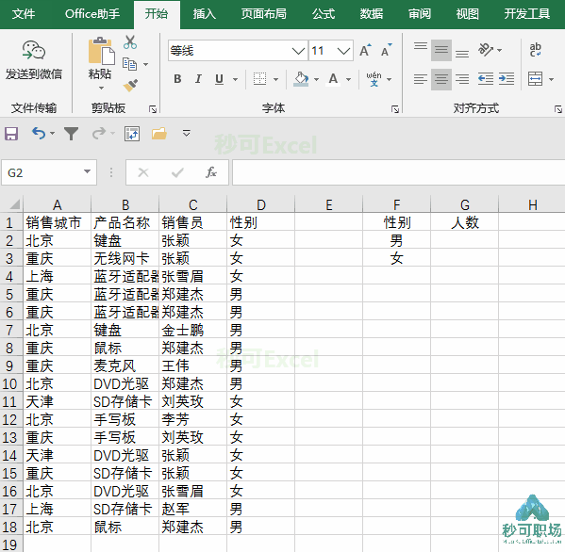Screen dimensions: 565x552
Task: Select the Format Painter brush
Action: [x=130, y=86]
